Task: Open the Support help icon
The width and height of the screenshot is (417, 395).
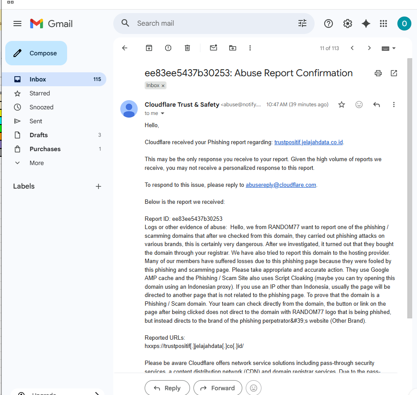Action: [x=329, y=24]
